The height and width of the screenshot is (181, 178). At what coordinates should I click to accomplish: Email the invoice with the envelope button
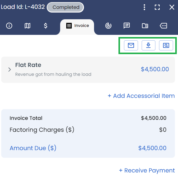[x=131, y=45]
